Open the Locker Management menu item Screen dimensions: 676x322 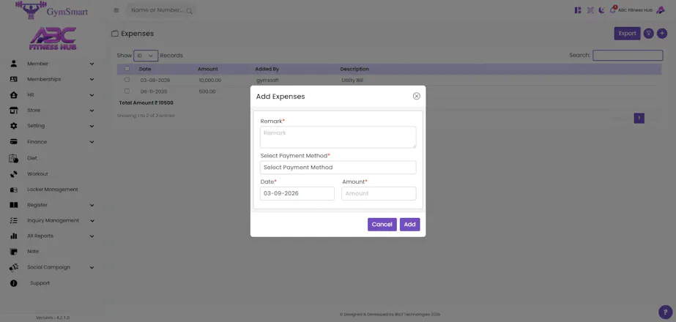(53, 190)
